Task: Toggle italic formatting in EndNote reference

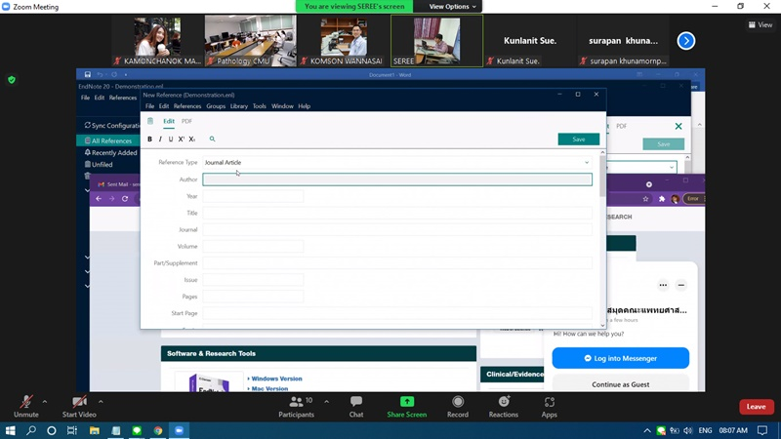Action: point(160,140)
